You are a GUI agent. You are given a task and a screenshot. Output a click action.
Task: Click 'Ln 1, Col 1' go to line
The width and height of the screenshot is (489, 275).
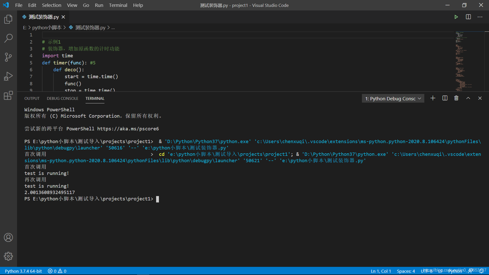(381, 271)
